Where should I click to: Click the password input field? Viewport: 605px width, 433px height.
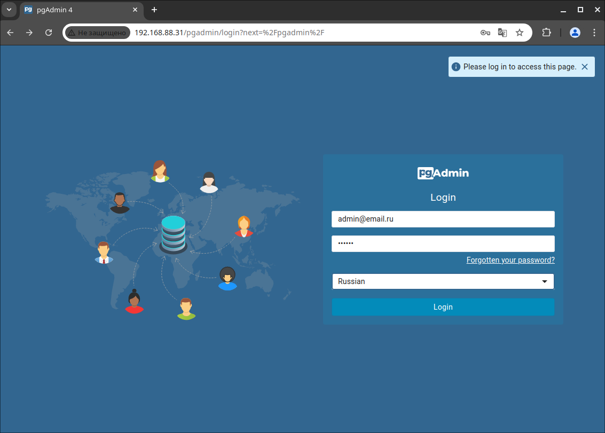point(443,243)
